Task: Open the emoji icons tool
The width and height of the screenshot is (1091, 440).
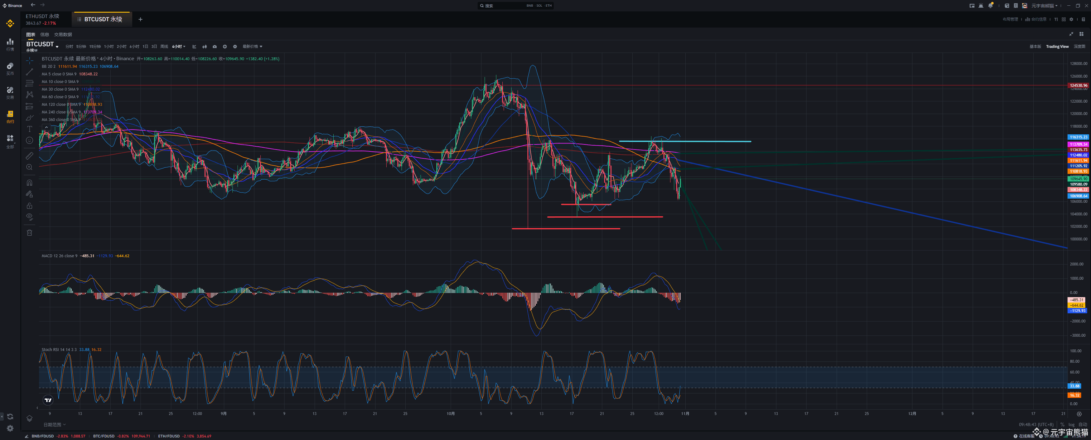Action: [29, 140]
